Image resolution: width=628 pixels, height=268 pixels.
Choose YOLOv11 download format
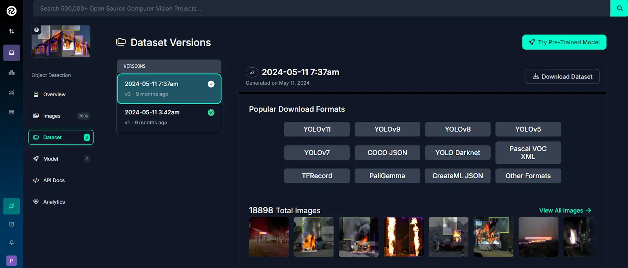[x=317, y=129]
